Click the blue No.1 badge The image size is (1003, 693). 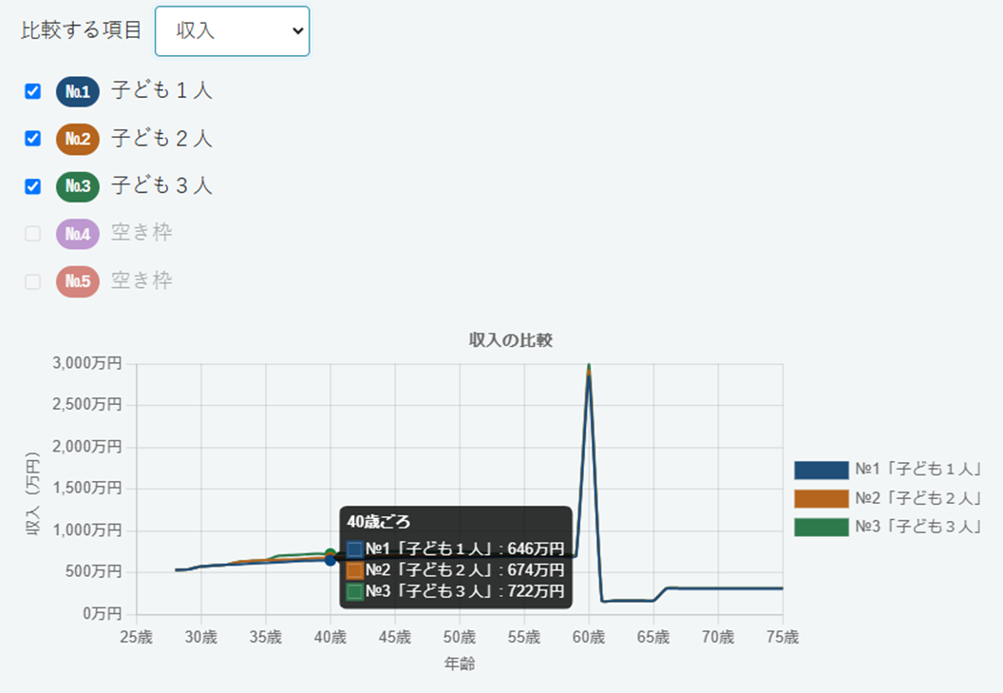(x=77, y=91)
